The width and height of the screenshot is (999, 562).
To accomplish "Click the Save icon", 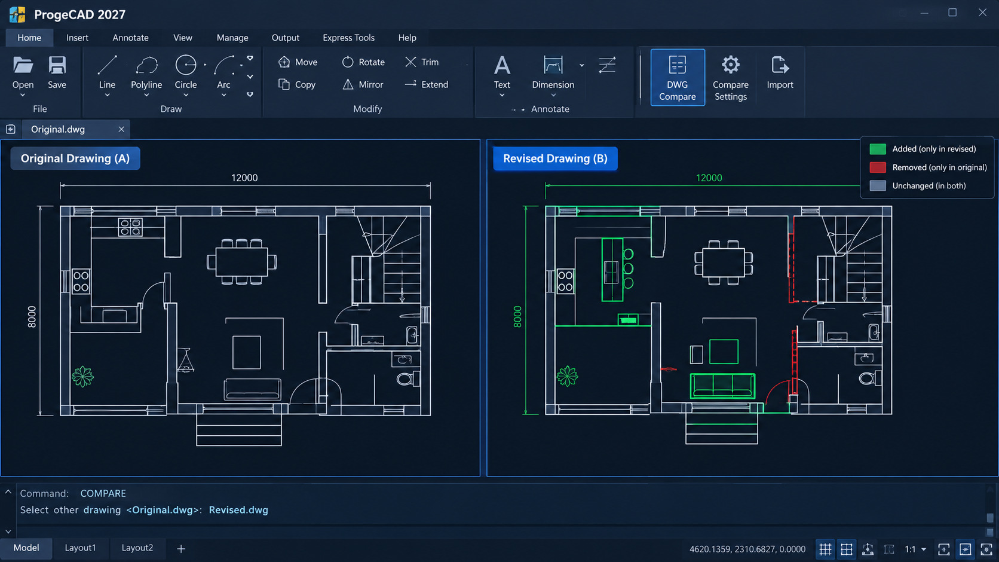I will [57, 65].
